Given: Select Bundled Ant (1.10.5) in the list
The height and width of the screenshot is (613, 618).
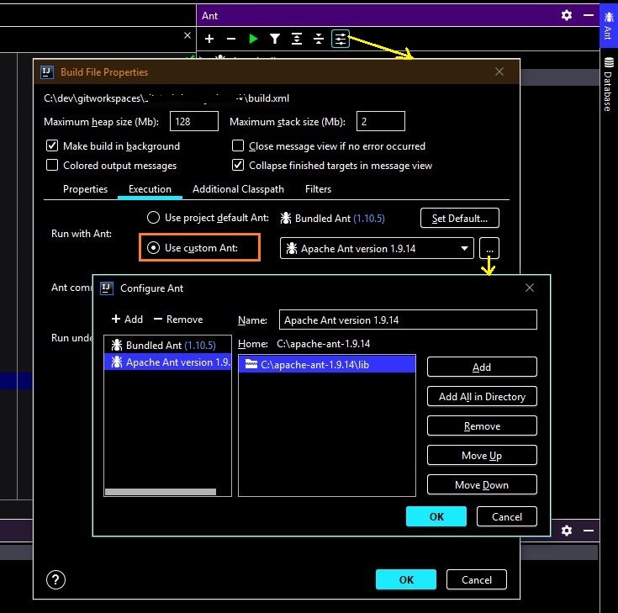Looking at the screenshot, I should pyautogui.click(x=167, y=345).
